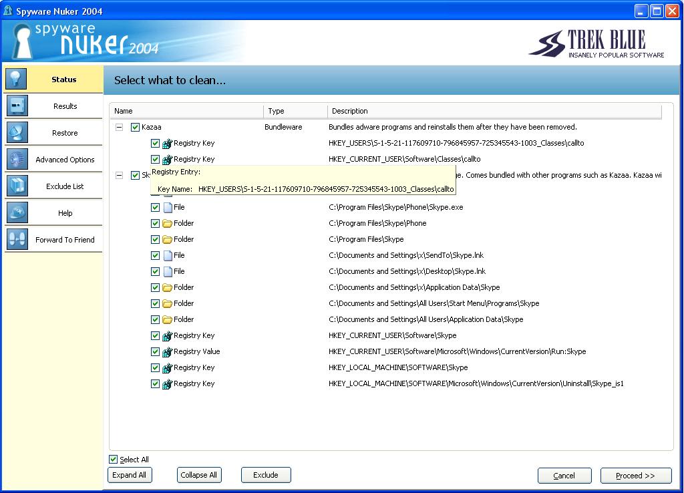Click the file icon for Skype.exe row
The width and height of the screenshot is (684, 493).
[168, 207]
